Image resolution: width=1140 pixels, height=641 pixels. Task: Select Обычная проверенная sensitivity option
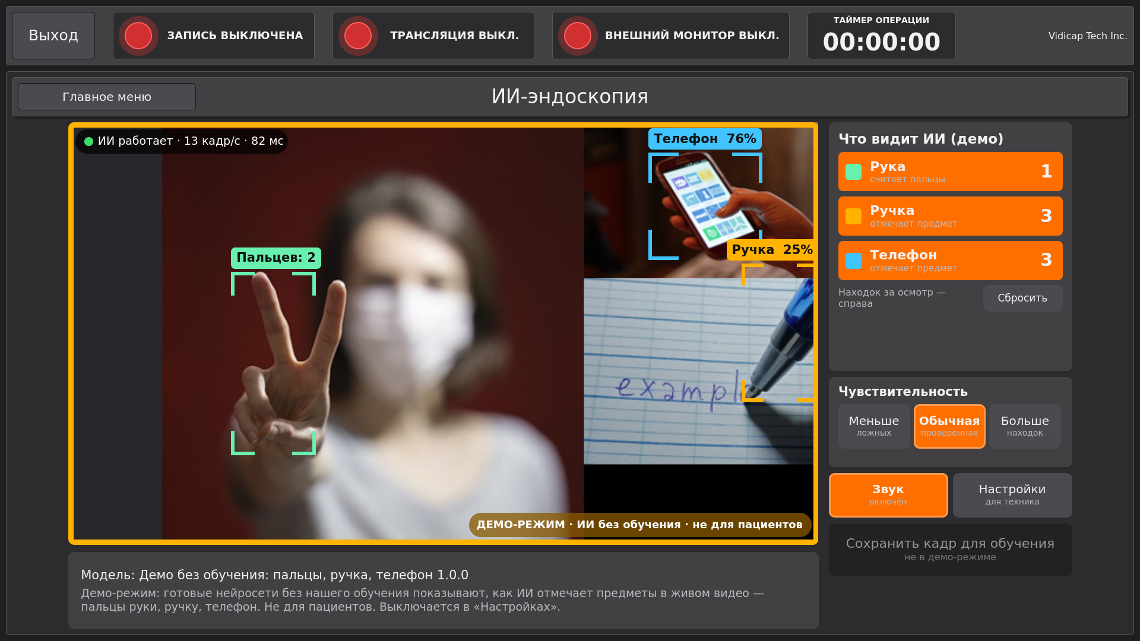[x=949, y=426]
